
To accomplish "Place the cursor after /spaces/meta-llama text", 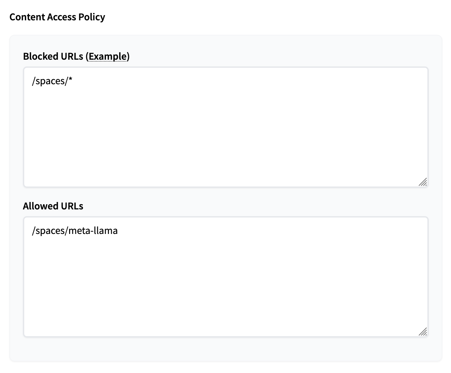I will pyautogui.click(x=120, y=231).
